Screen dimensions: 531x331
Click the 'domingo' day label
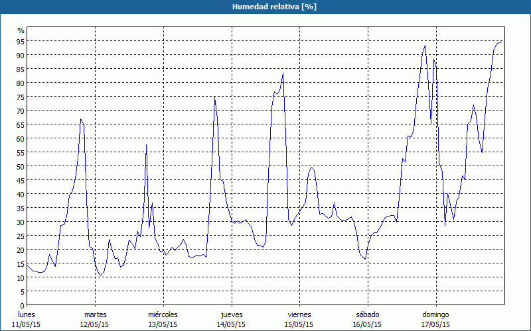pyautogui.click(x=436, y=314)
